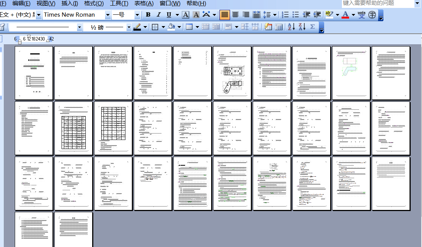Viewport: 422px width, 247px height.
Task: Open 窗口(W) menu
Action: pos(170,3)
